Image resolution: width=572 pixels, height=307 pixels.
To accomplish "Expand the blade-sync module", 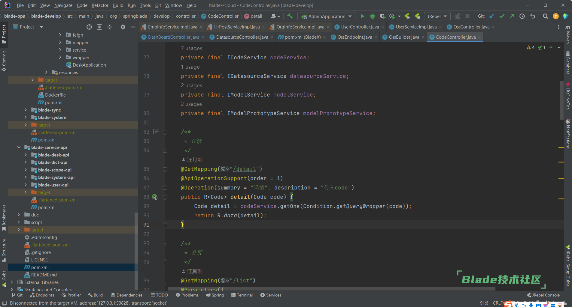I will click(26, 110).
